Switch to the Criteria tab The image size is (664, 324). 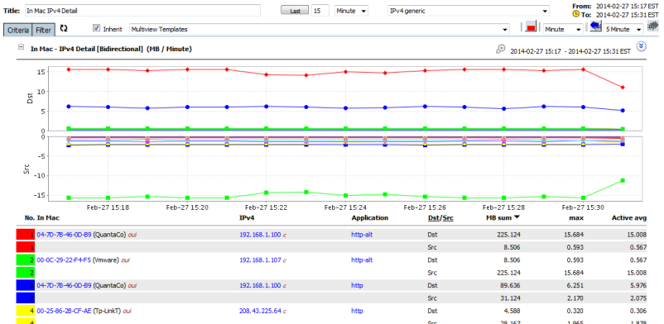[17, 30]
